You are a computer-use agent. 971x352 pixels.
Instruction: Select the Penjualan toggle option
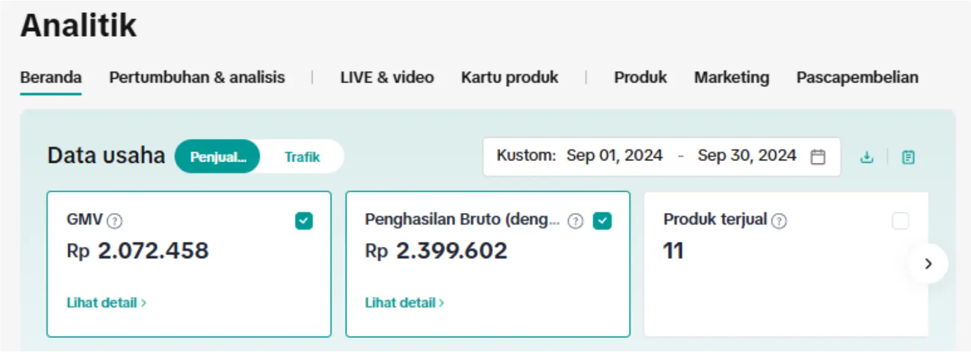218,157
